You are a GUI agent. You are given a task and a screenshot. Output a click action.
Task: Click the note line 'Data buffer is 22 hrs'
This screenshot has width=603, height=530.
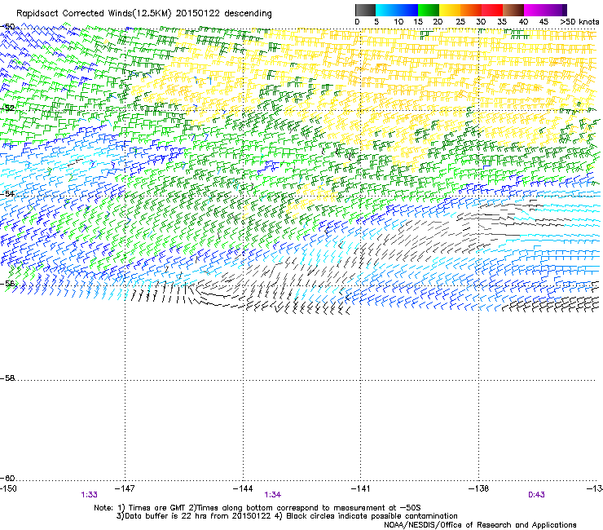(x=287, y=516)
